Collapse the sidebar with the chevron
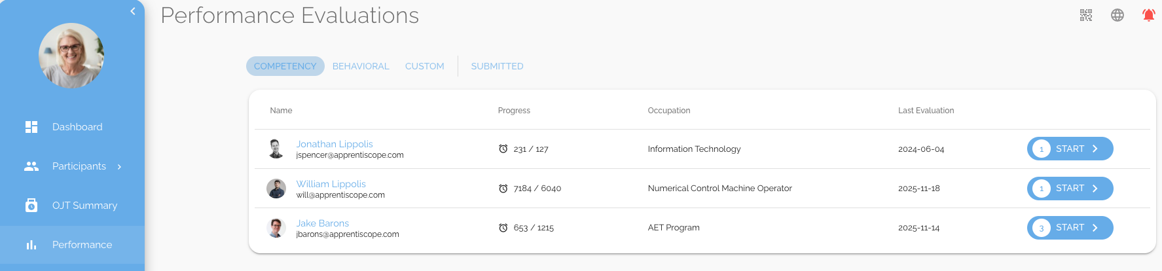The width and height of the screenshot is (1162, 271). (133, 11)
